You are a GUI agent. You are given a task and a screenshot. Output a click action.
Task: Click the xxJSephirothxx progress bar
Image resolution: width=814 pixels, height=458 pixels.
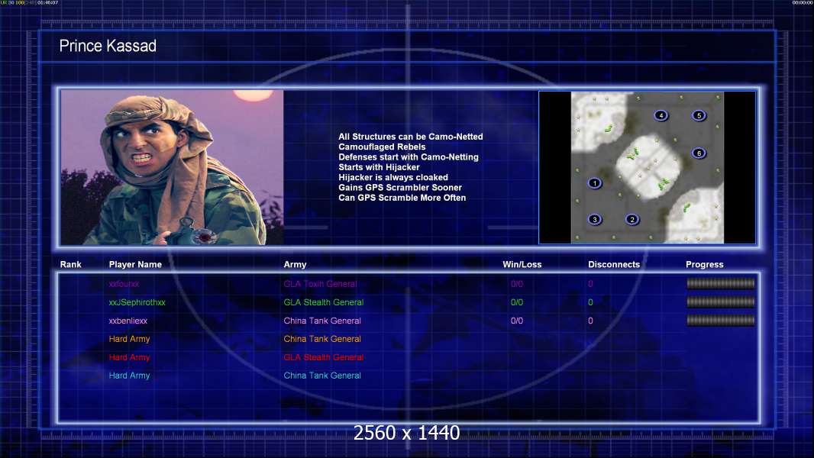click(x=721, y=302)
